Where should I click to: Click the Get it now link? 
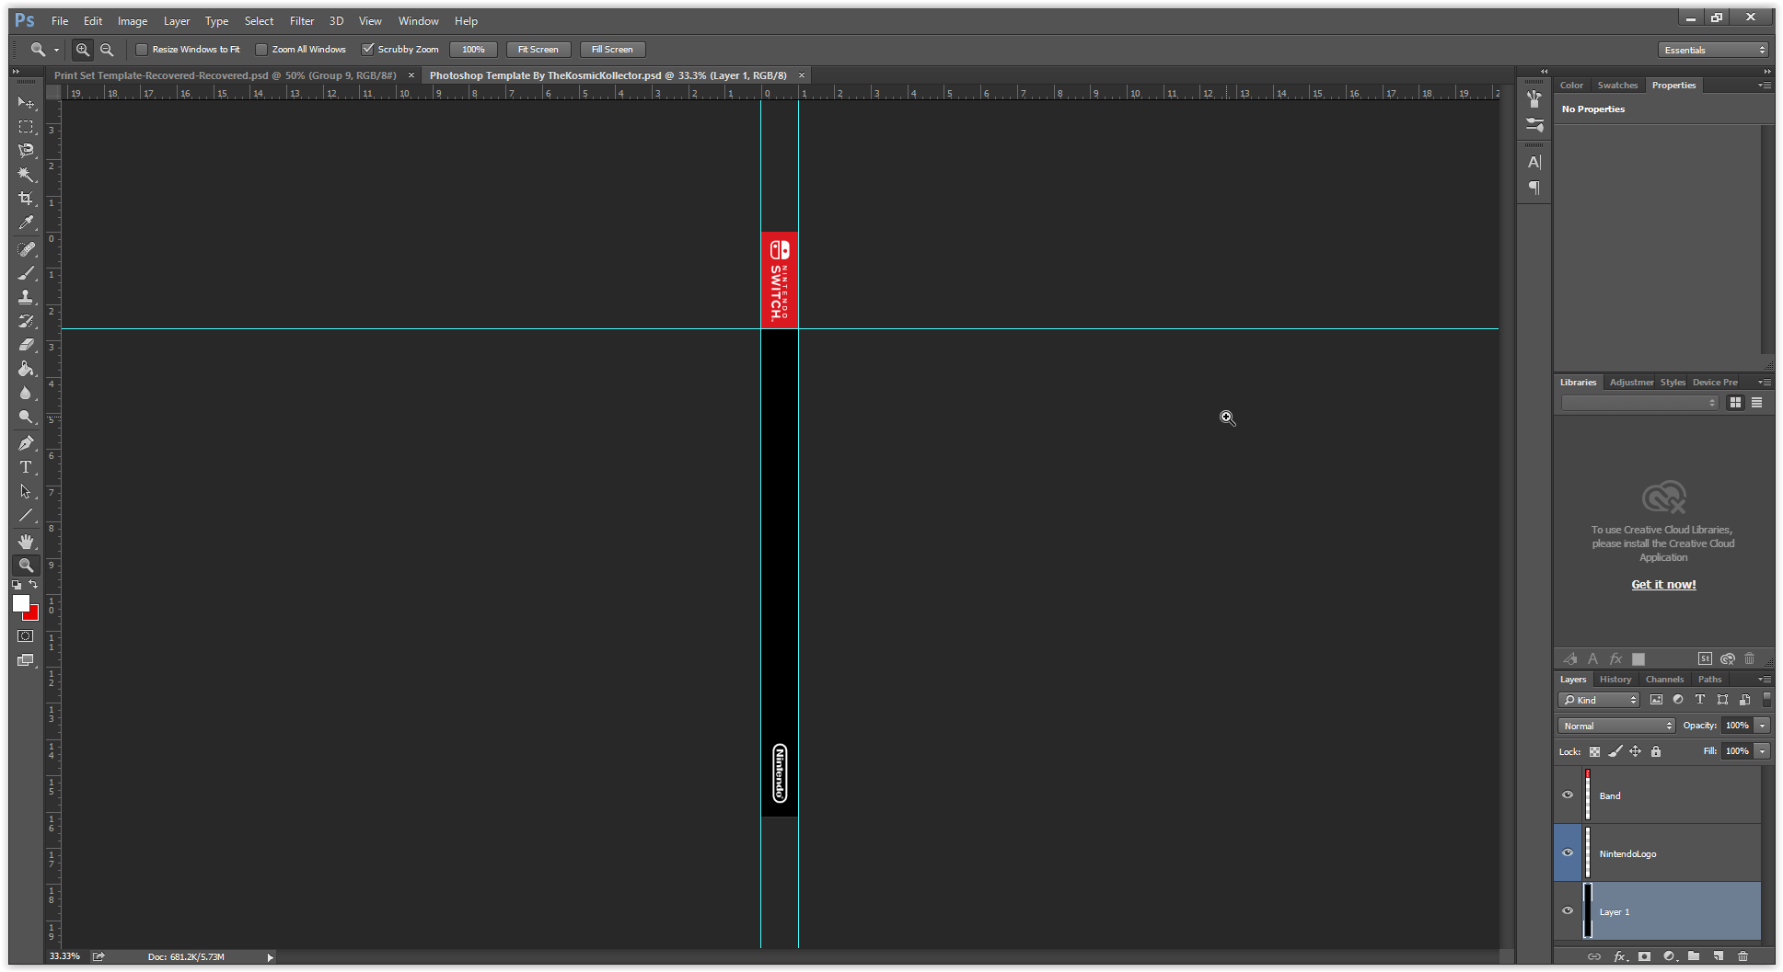click(1662, 584)
